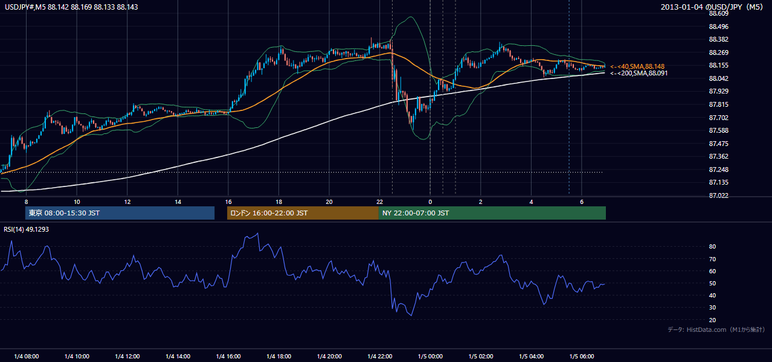This screenshot has width=772, height=362.
Task: Click price scale value 88.155
Action: (x=718, y=65)
